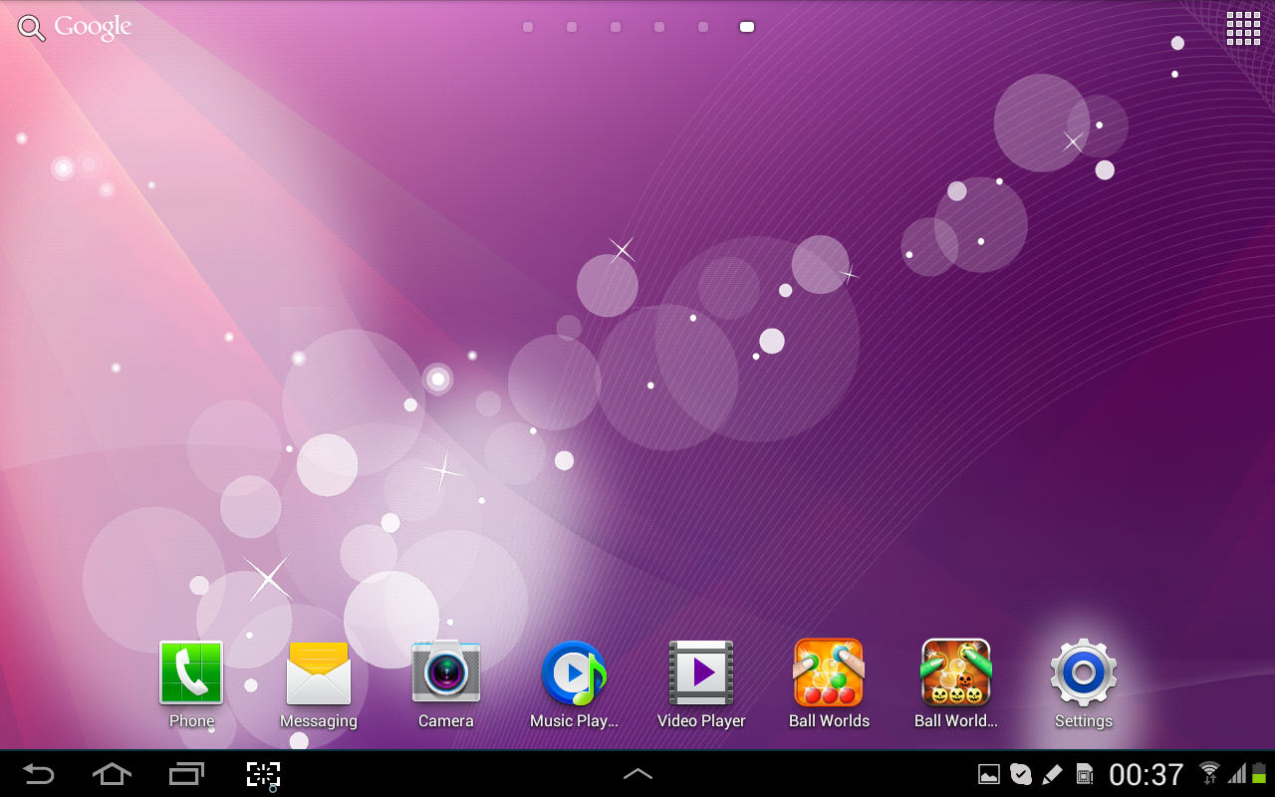Check the SIM card alert icon
The height and width of the screenshot is (797, 1275).
pos(1083,773)
